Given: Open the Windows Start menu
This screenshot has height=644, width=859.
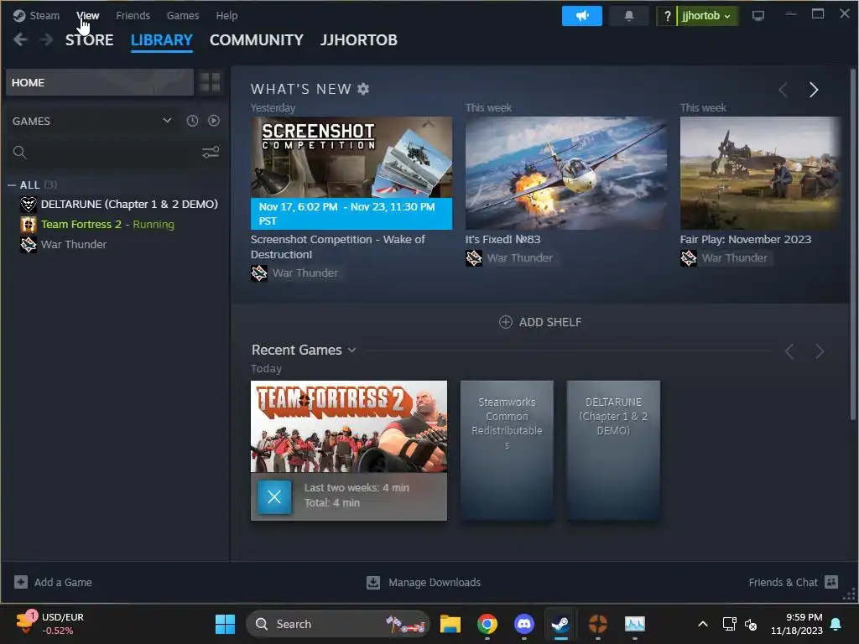Looking at the screenshot, I should point(225,624).
